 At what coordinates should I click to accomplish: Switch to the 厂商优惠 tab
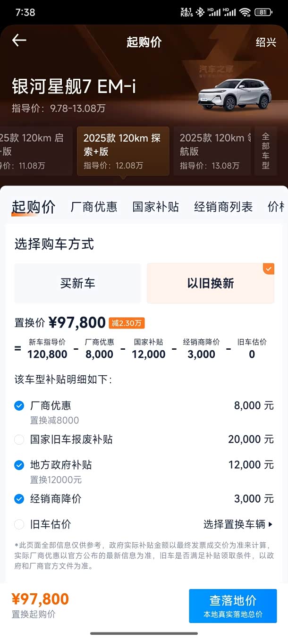(x=94, y=207)
